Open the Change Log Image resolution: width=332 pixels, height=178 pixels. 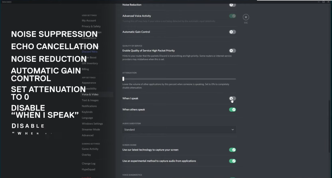click(88, 163)
